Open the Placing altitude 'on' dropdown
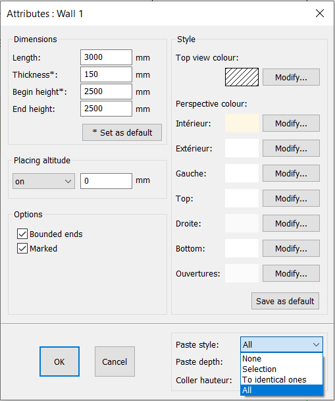The height and width of the screenshot is (401, 335). coord(43,181)
